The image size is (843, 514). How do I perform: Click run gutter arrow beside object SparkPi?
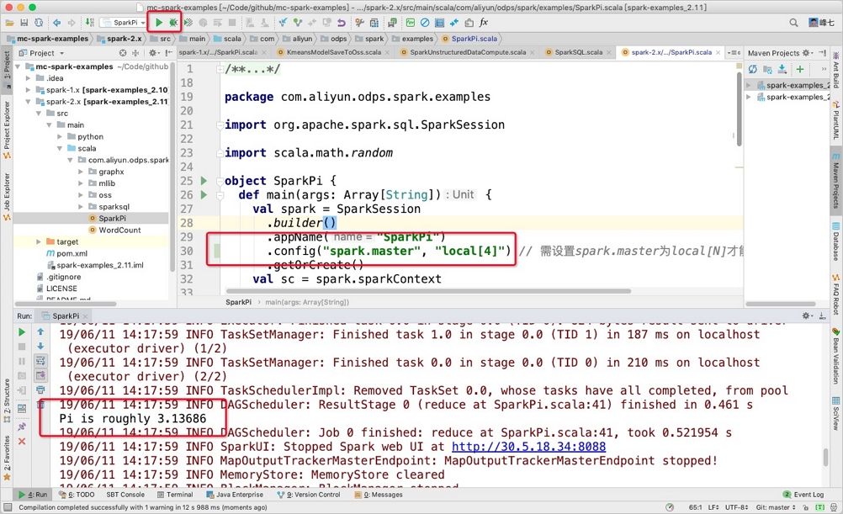click(x=204, y=181)
